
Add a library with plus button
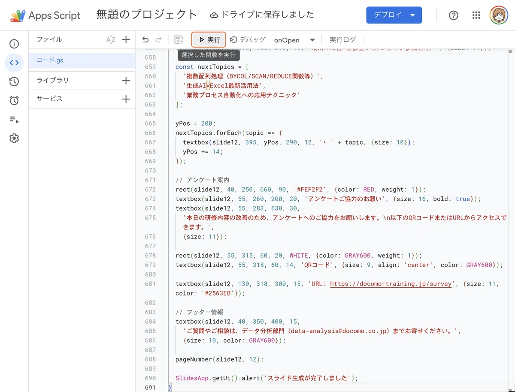[126, 80]
